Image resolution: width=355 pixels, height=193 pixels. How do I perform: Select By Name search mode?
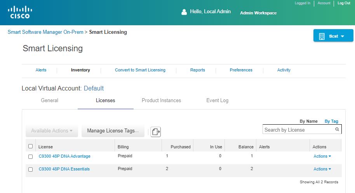[x=309, y=121]
